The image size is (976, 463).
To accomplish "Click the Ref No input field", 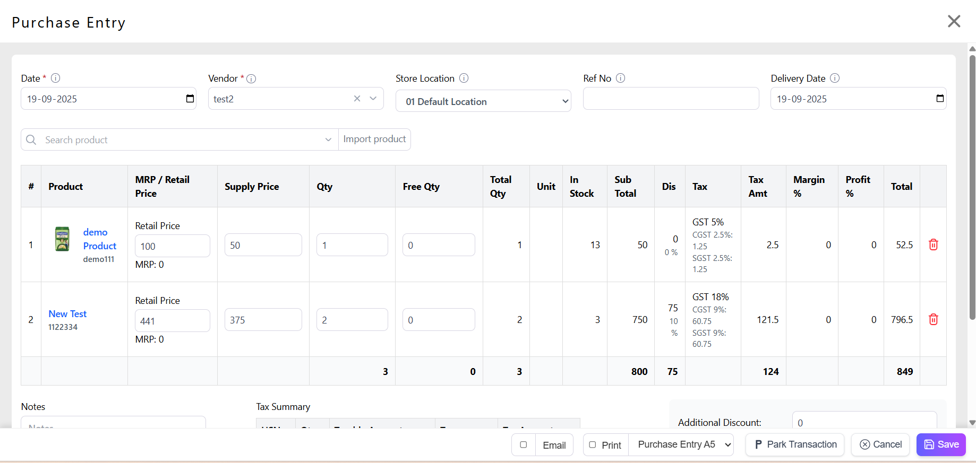I will [x=671, y=99].
